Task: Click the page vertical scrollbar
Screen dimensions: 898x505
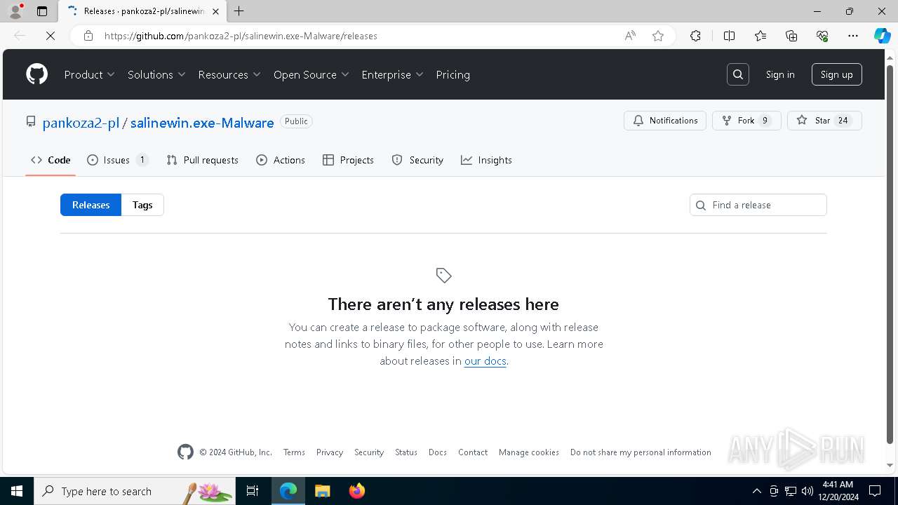Action: point(890,255)
